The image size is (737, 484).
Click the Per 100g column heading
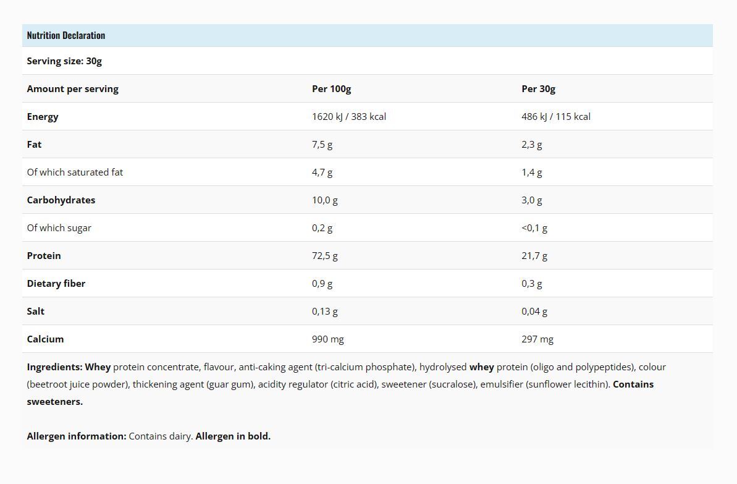pyautogui.click(x=331, y=89)
